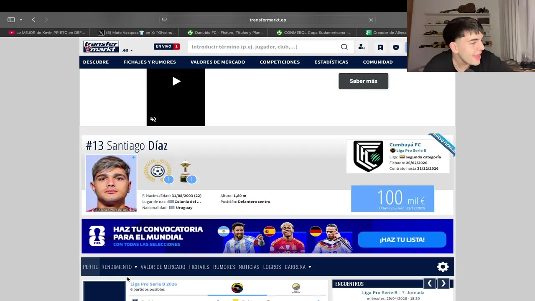Screen dimensions: 535x301
Task: Go back with the browser back arrow
Action: tap(33, 20)
